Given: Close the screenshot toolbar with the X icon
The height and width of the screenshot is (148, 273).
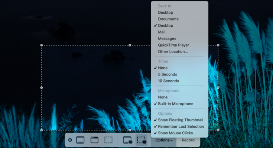Looking at the screenshot, I should 70,140.
